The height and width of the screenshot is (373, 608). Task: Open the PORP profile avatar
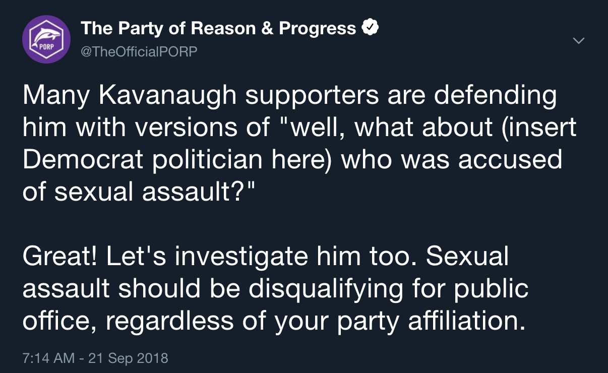[46, 39]
